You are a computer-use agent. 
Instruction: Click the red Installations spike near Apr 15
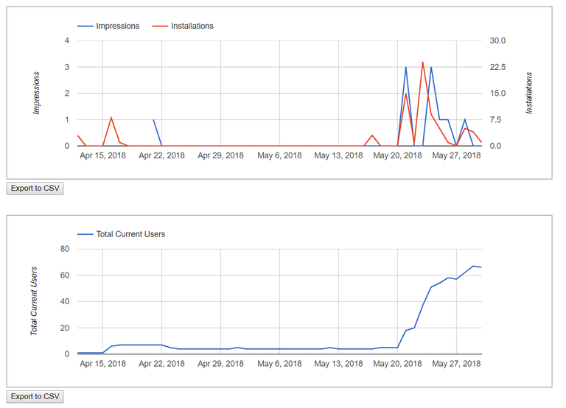click(x=111, y=118)
